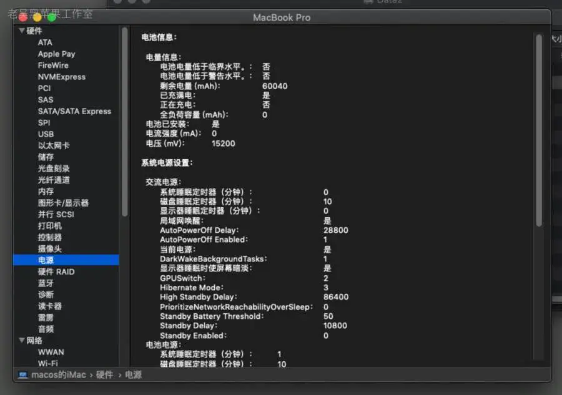Open the 以太网卡 sidebar entry

[54, 146]
